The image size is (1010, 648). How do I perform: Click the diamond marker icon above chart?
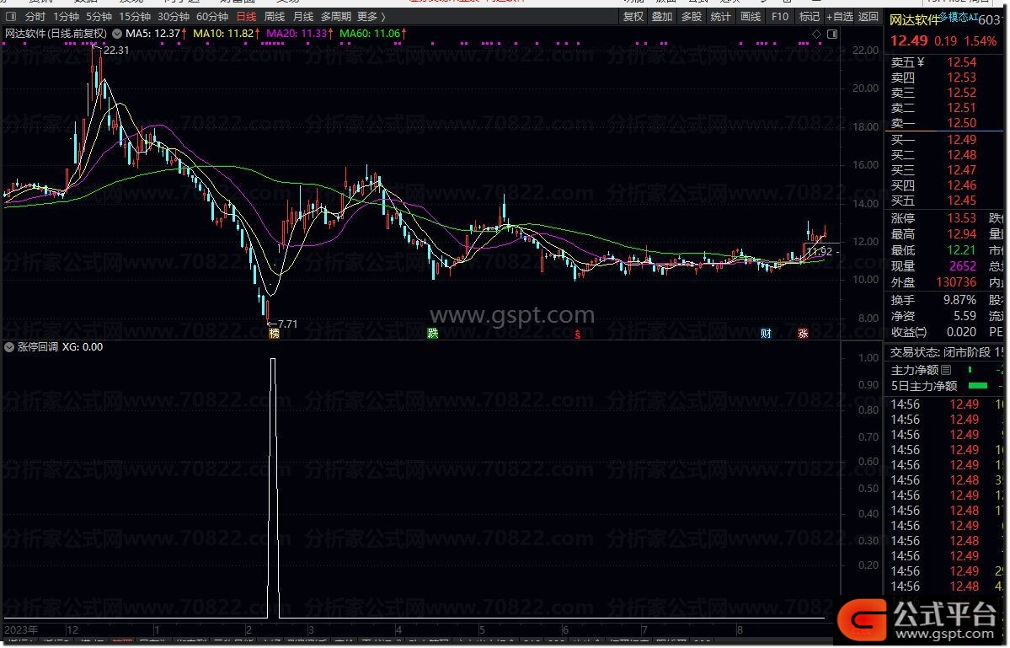point(817,34)
